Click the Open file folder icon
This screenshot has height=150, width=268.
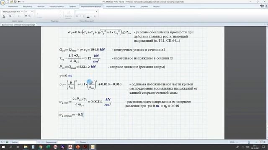point(12,2)
